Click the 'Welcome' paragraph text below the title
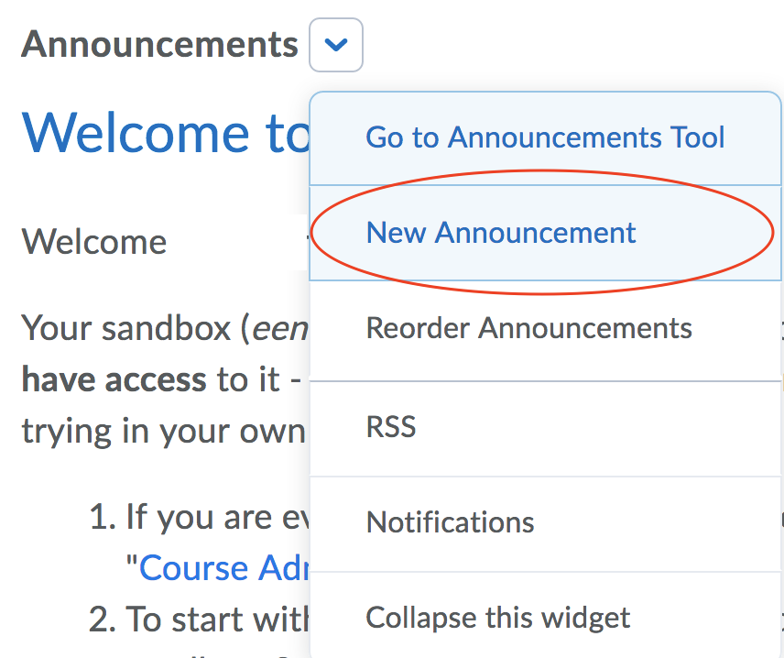This screenshot has height=658, width=784. (x=94, y=243)
